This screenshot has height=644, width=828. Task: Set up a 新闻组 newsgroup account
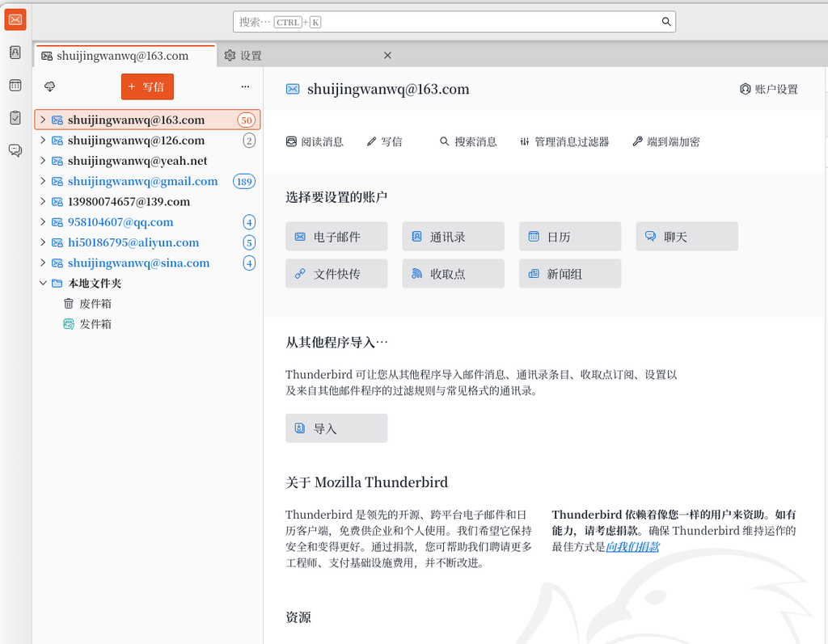(570, 273)
